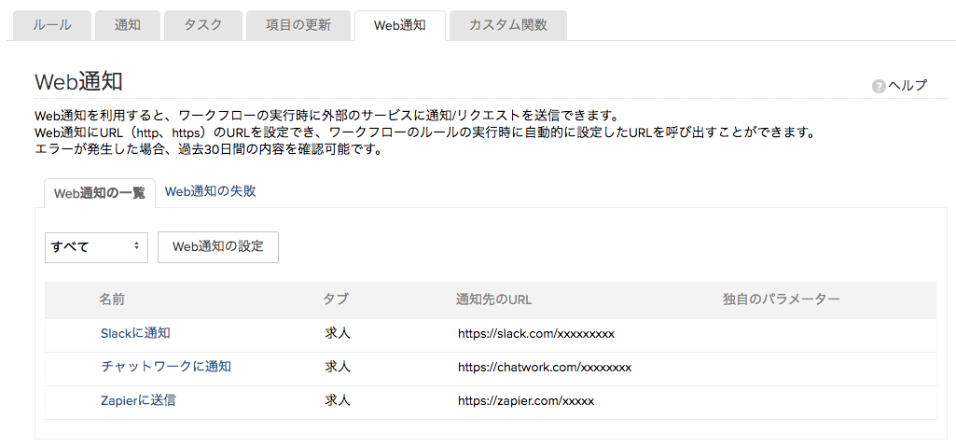Click the slack.com URL cell
Screen dimensions: 956x446
pos(536,334)
